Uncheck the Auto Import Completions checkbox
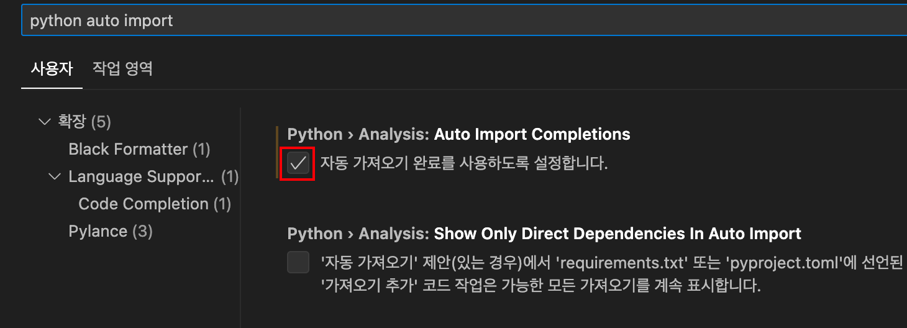Screen dimensions: 907x328 (x=298, y=163)
